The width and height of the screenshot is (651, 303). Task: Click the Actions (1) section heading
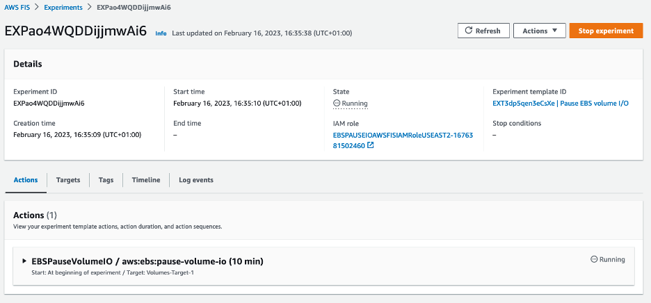(35, 215)
